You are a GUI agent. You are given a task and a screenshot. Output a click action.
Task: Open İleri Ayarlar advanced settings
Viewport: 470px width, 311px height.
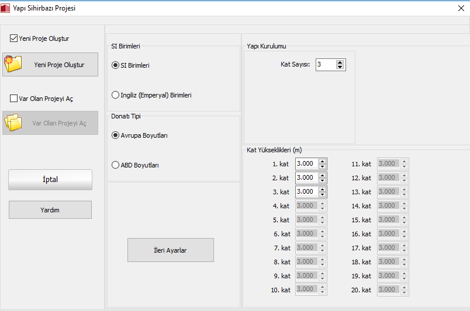(171, 250)
